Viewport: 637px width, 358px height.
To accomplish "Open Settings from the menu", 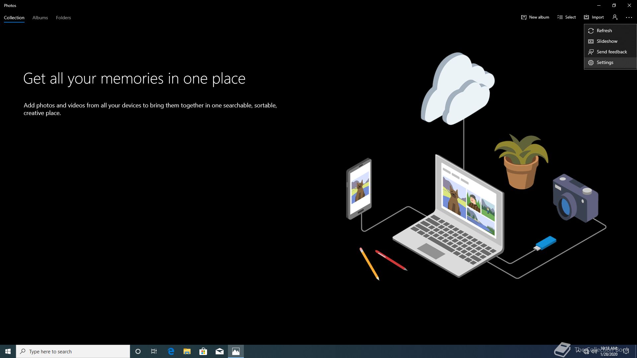I will [x=604, y=62].
